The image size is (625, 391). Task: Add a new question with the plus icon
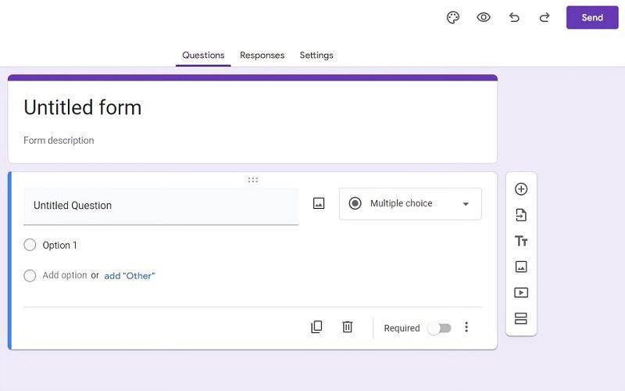521,189
